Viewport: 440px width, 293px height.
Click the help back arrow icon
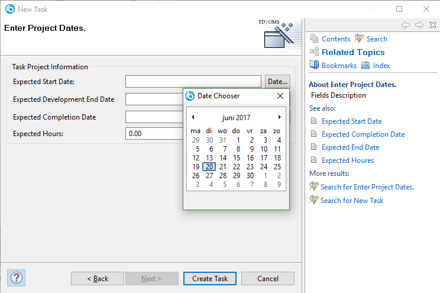[405, 25]
